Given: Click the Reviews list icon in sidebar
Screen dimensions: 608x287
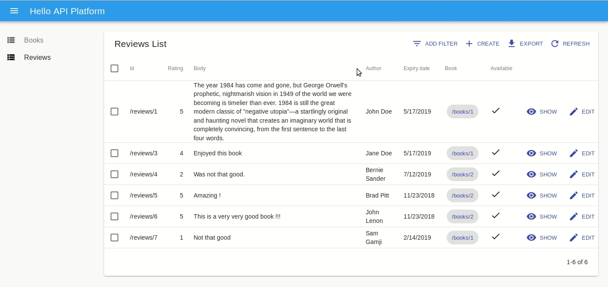Looking at the screenshot, I should [11, 57].
